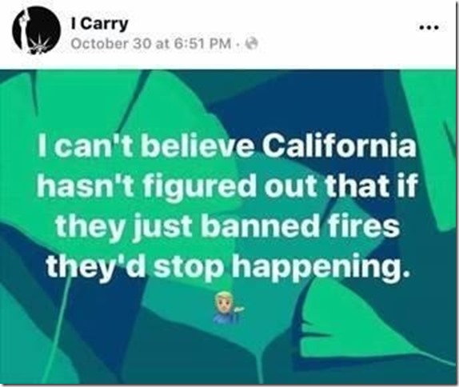Click the green post image background
This screenshot has height=387, width=459.
click(x=228, y=227)
